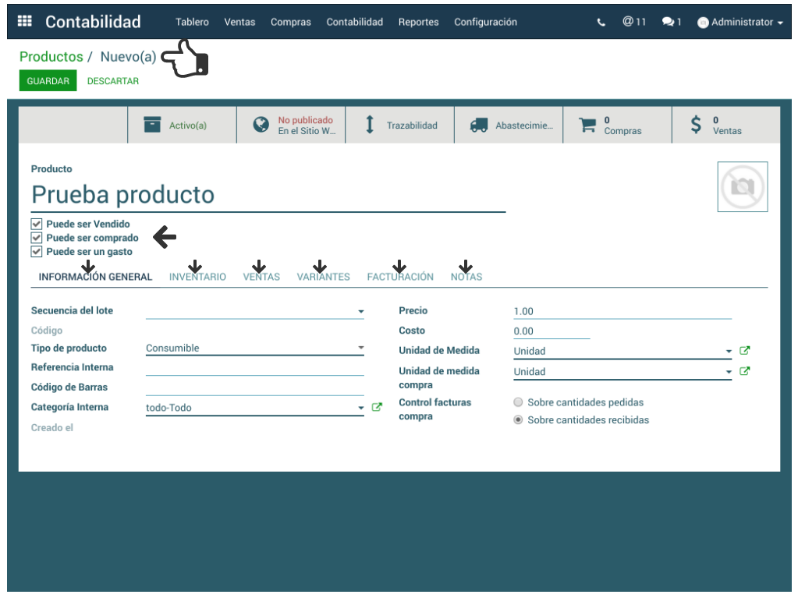Select Sobre cantidades pedidas radio option
The height and width of the screenshot is (598, 798).
(518, 402)
